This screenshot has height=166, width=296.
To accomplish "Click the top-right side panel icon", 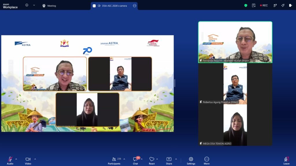I will click(x=291, y=5).
